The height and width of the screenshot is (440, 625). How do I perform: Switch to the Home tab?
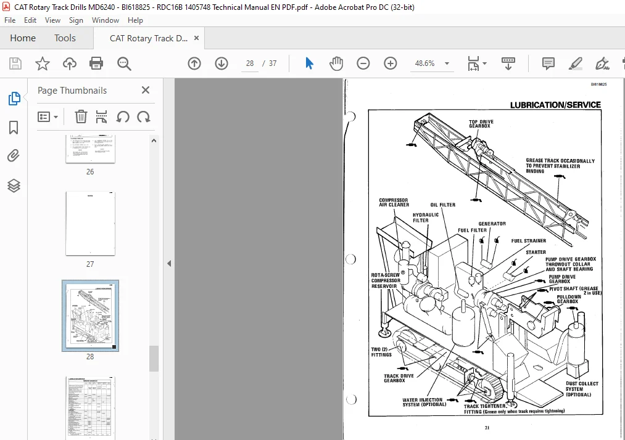(23, 38)
